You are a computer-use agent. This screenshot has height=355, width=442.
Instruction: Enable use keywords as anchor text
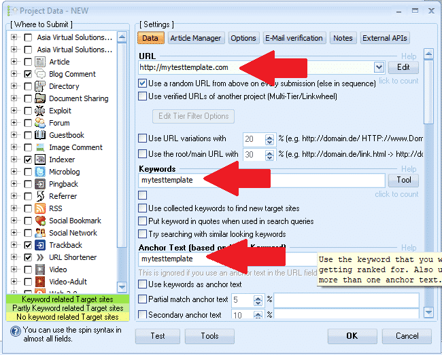(x=143, y=284)
